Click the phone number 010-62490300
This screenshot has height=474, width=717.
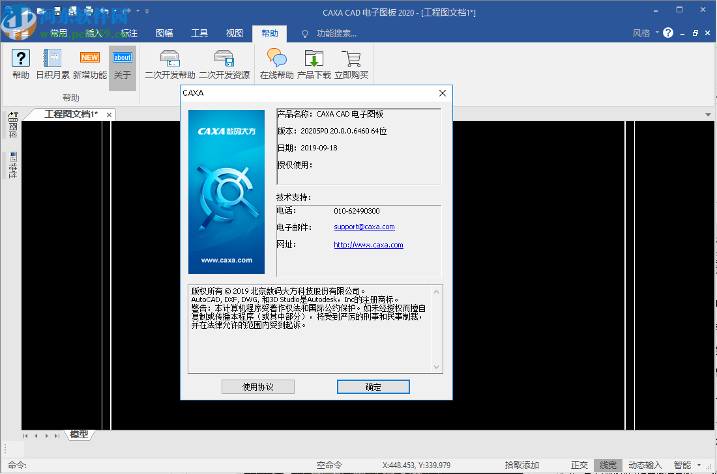[x=357, y=211]
